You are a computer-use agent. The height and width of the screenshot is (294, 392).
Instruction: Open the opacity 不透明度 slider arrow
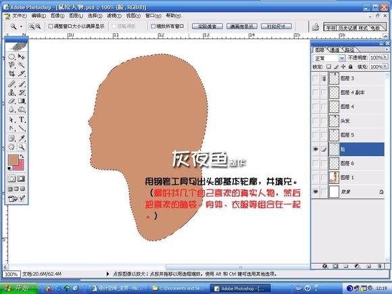click(x=385, y=57)
